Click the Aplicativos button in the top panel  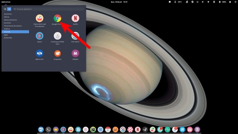(6, 2)
